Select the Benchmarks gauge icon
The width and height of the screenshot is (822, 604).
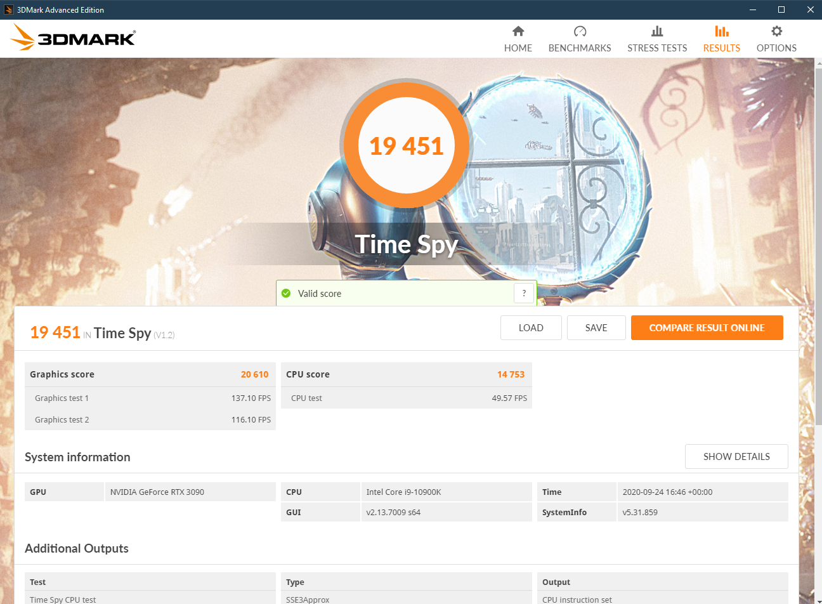pyautogui.click(x=579, y=30)
